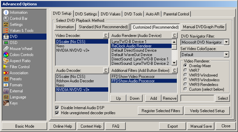Select VMR9 Renderless renderer
Image resolution: width=238 pixels, height=132 pixels.
[x=185, y=84]
